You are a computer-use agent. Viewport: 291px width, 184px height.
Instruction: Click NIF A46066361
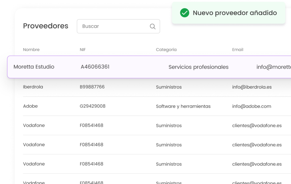[x=95, y=67]
